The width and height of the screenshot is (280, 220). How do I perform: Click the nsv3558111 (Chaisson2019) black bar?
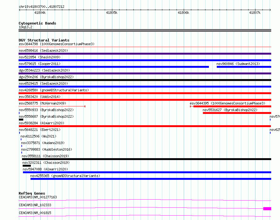click(x=147, y=159)
